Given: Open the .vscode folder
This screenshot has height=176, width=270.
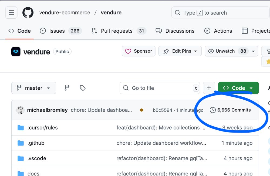Looking at the screenshot, I should click(37, 158).
